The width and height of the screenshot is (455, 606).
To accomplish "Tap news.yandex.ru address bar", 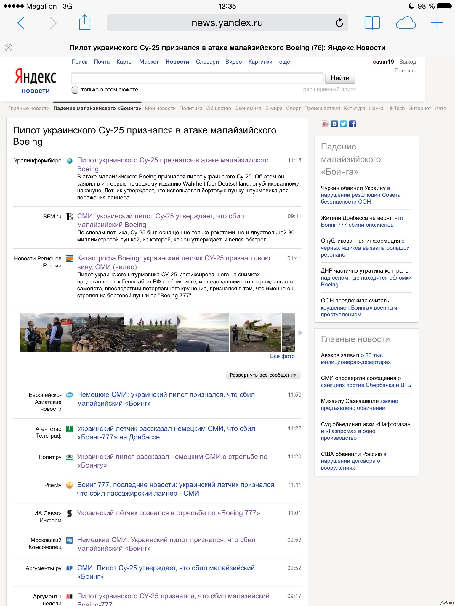I will (227, 23).
